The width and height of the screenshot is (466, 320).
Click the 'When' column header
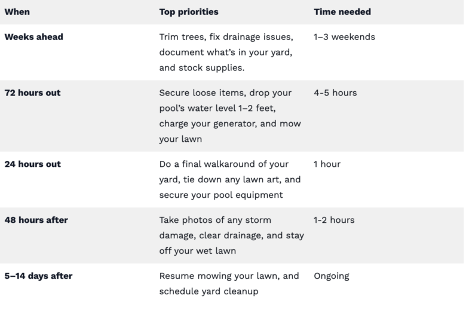pos(17,12)
